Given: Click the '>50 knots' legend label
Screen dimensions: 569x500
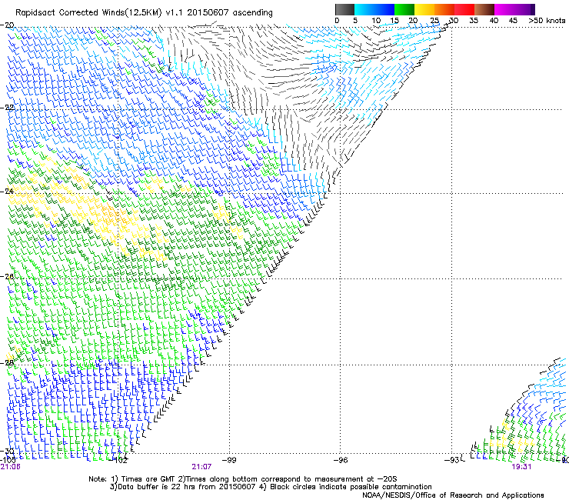Looking at the screenshot, I should [x=547, y=21].
